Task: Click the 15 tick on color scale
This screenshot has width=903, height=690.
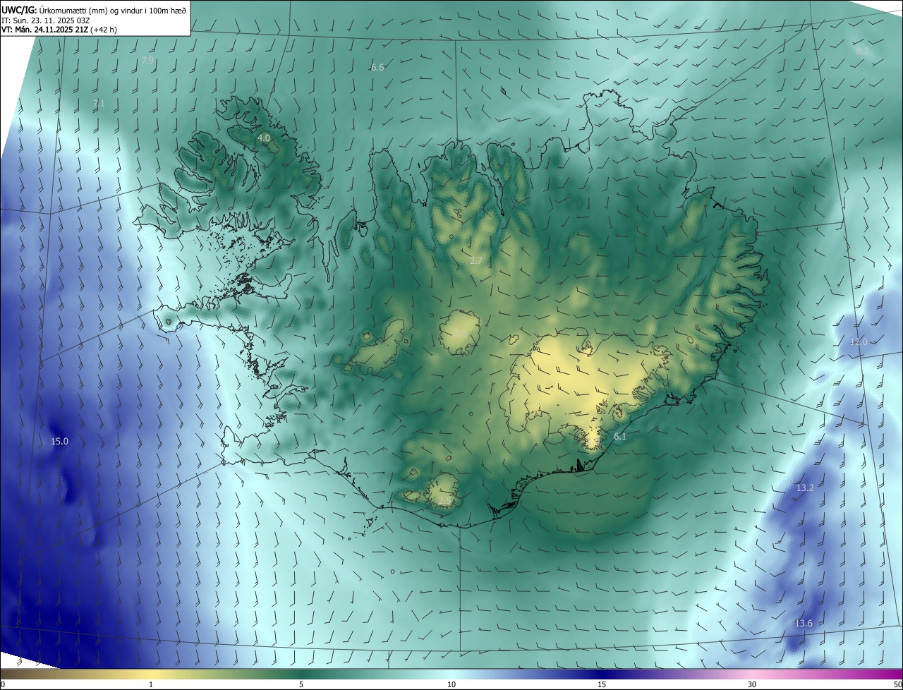Action: pos(602,684)
